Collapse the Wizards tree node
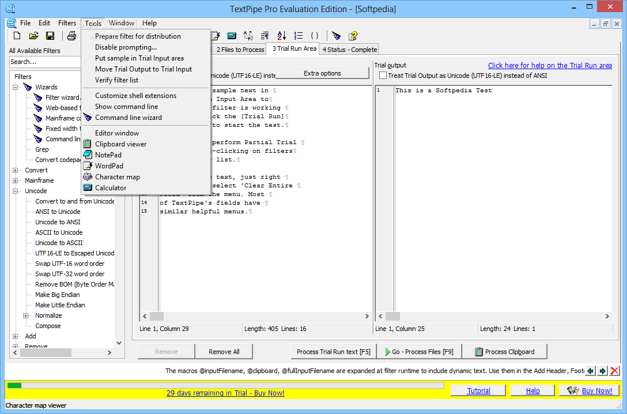The image size is (627, 414). click(x=15, y=87)
